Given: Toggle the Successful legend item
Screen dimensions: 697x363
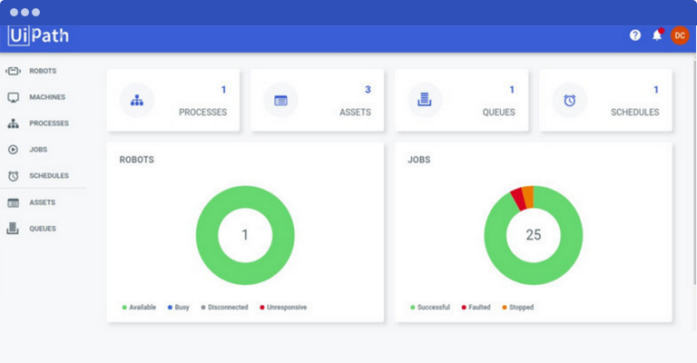Looking at the screenshot, I should click(x=430, y=308).
